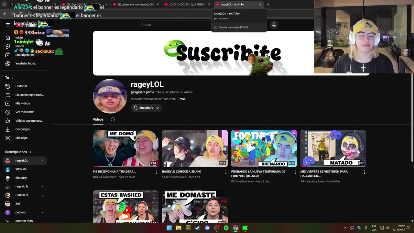The width and height of the screenshot is (414, 233).
Task: Open options menu for PROBANDO LA NUEVA TEMPORADA video
Action: pyautogui.click(x=295, y=172)
